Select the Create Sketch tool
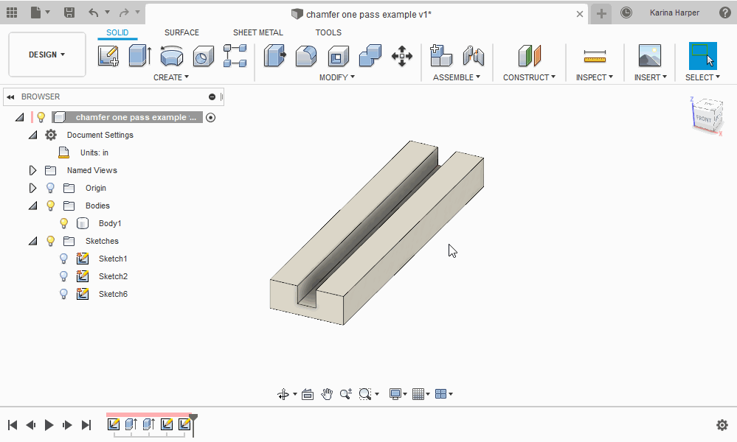737x442 pixels. [108, 55]
